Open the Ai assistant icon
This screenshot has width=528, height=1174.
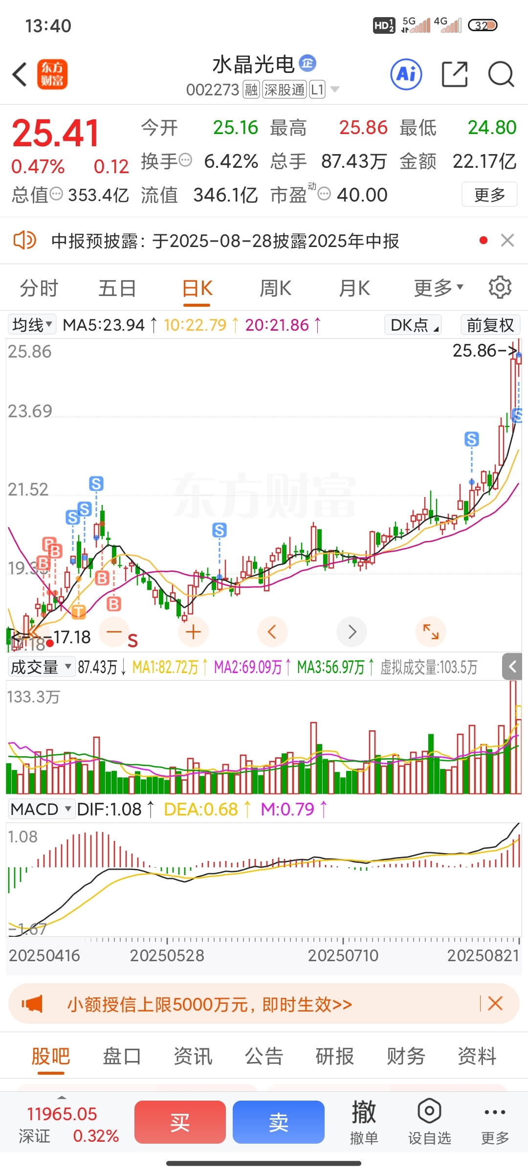coord(406,74)
